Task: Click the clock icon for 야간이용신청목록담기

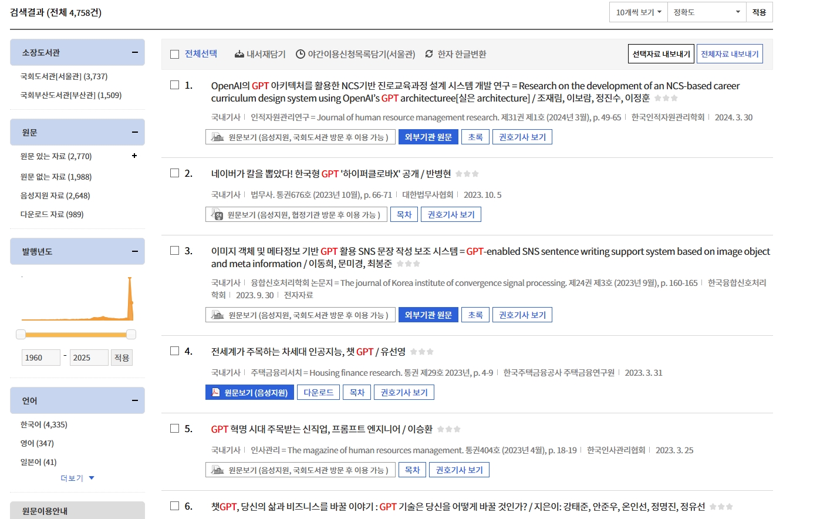Action: pyautogui.click(x=301, y=54)
